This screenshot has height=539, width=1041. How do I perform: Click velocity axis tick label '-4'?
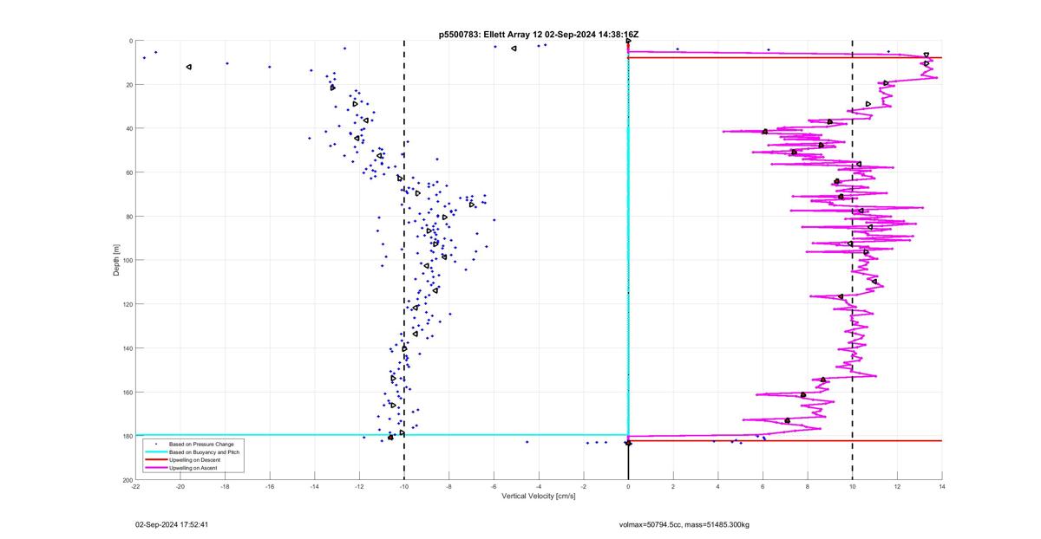click(539, 486)
